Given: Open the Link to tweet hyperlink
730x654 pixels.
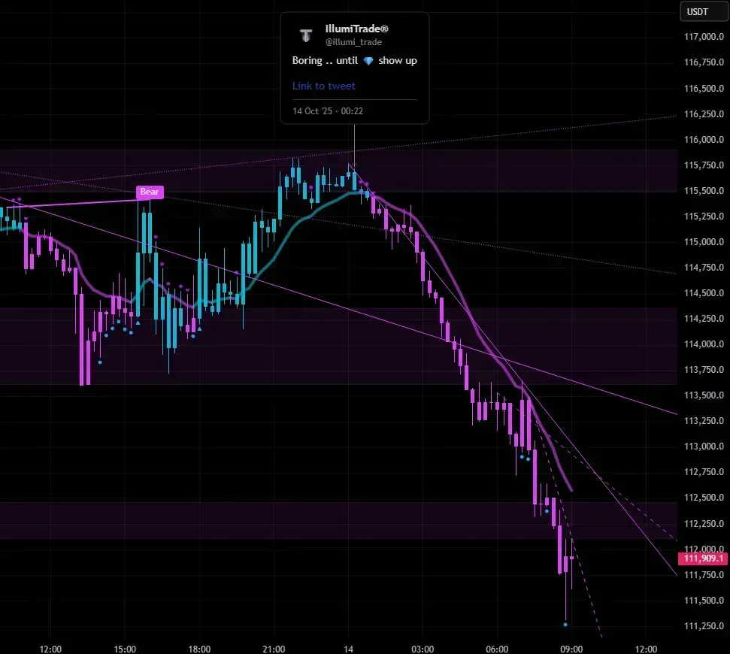Looking at the screenshot, I should pyautogui.click(x=323, y=86).
